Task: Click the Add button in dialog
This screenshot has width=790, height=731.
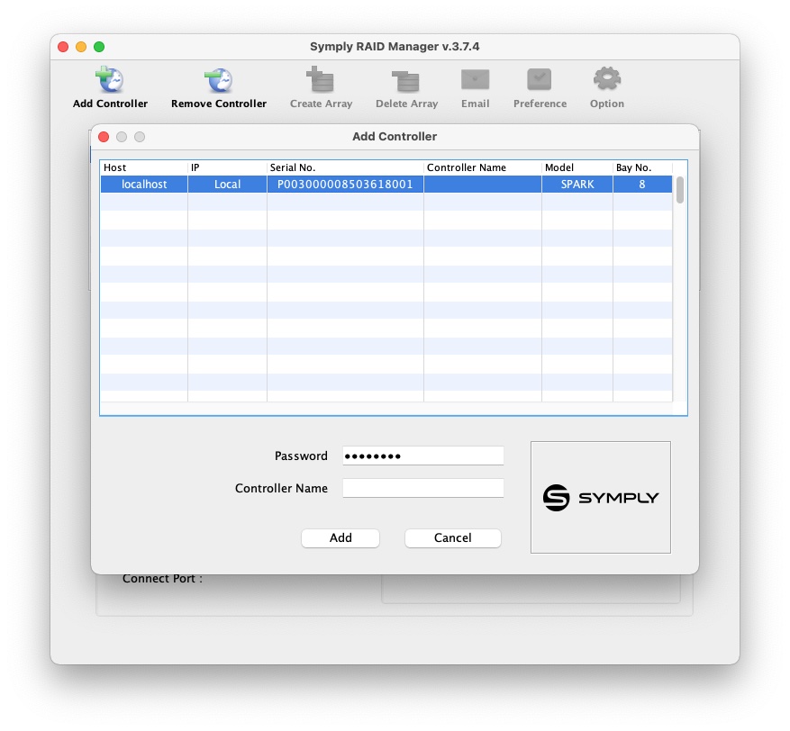Action: point(341,537)
